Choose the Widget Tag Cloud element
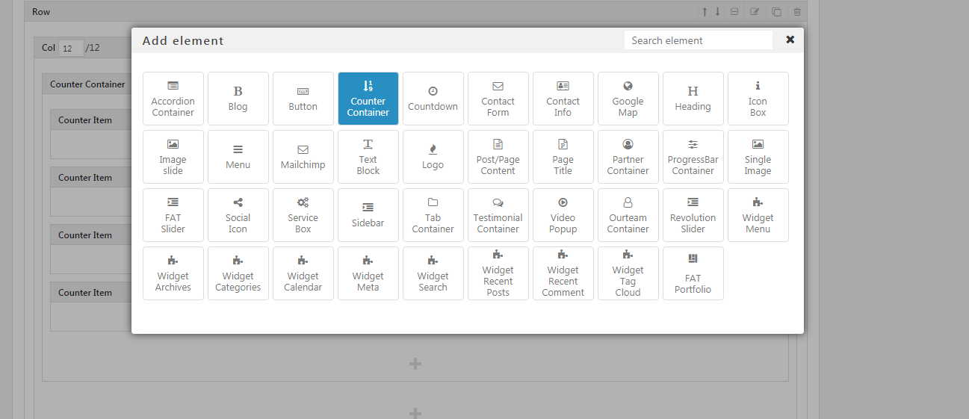 [628, 273]
